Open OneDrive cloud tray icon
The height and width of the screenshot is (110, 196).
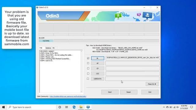[168, 107]
